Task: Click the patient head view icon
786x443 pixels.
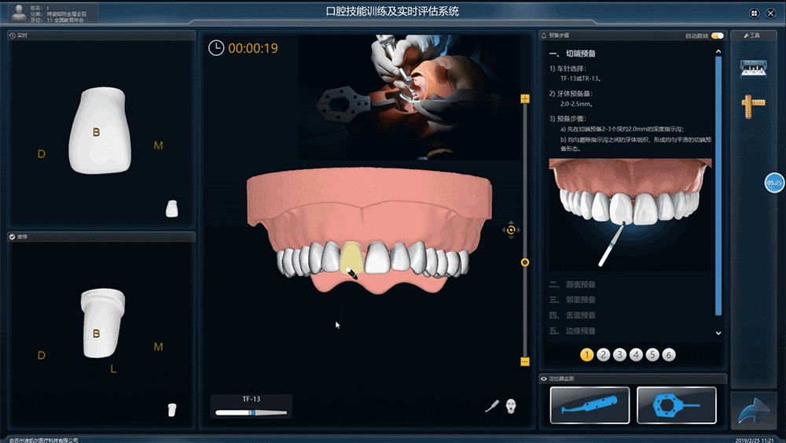Action: coord(511,406)
